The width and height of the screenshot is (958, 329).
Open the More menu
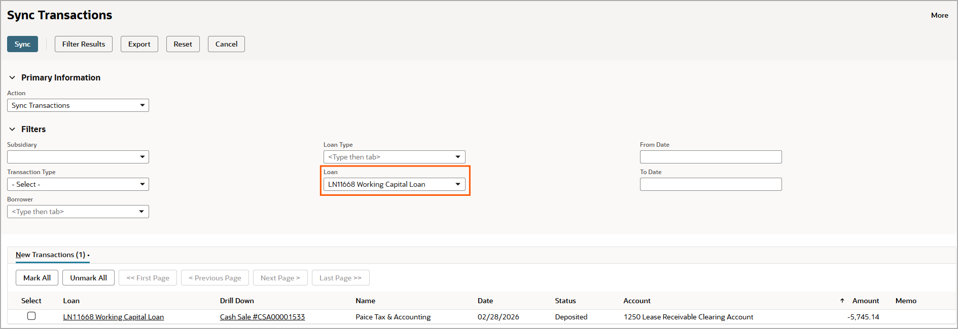coord(939,15)
